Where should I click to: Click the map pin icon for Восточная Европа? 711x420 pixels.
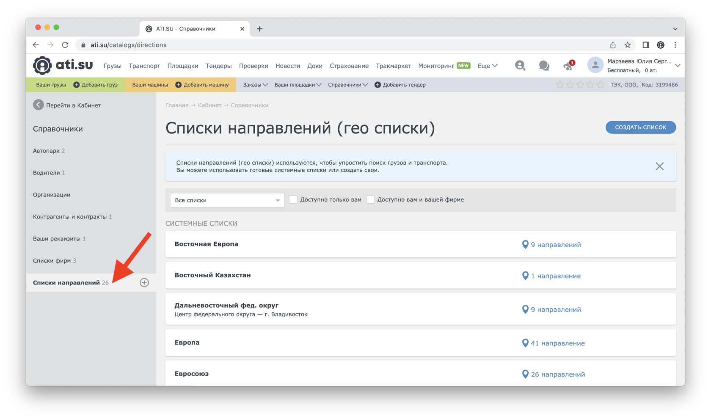pos(525,245)
